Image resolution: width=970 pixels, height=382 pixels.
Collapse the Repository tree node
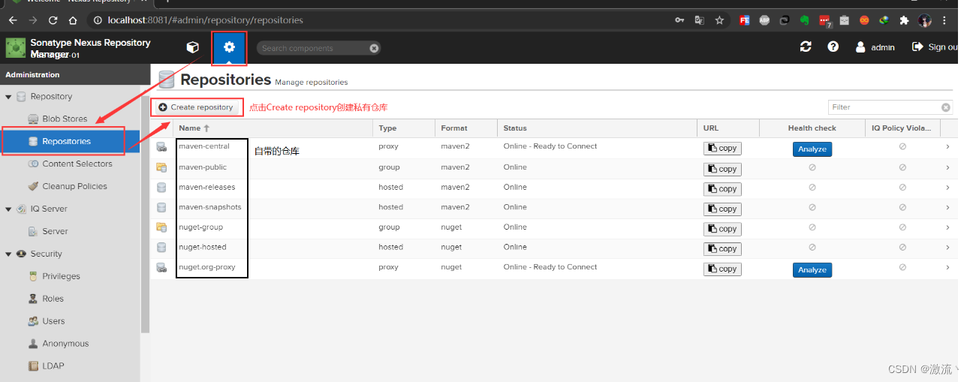coord(9,97)
